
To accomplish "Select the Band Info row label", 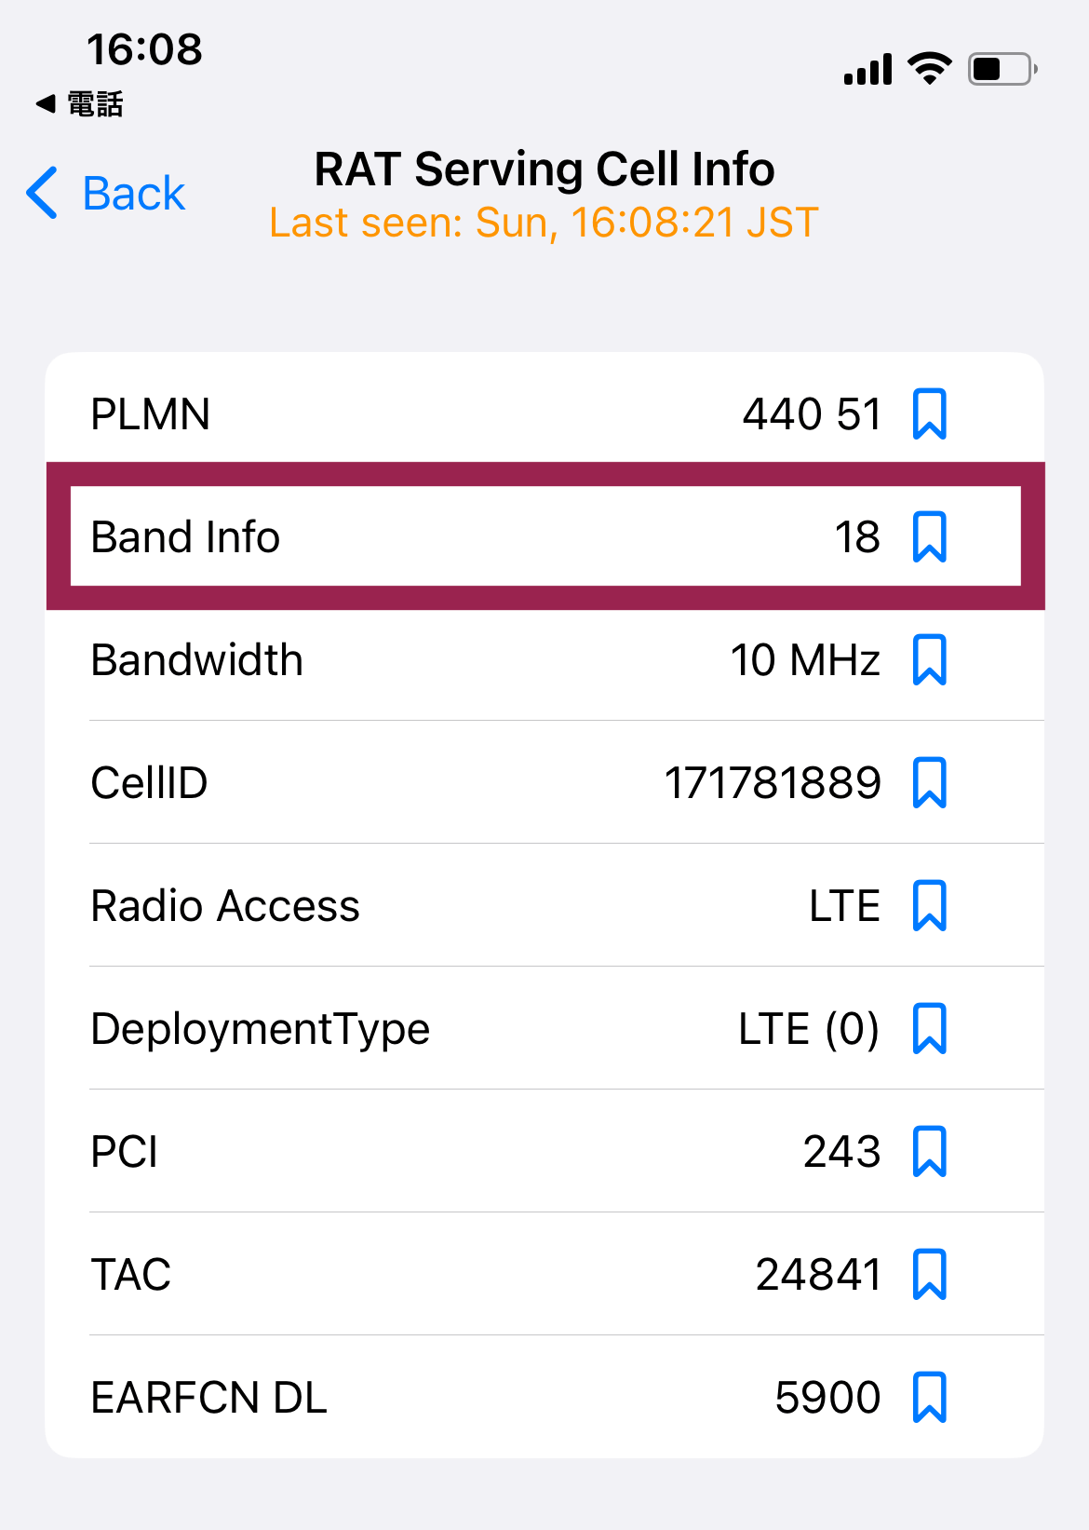I will 185,537.
